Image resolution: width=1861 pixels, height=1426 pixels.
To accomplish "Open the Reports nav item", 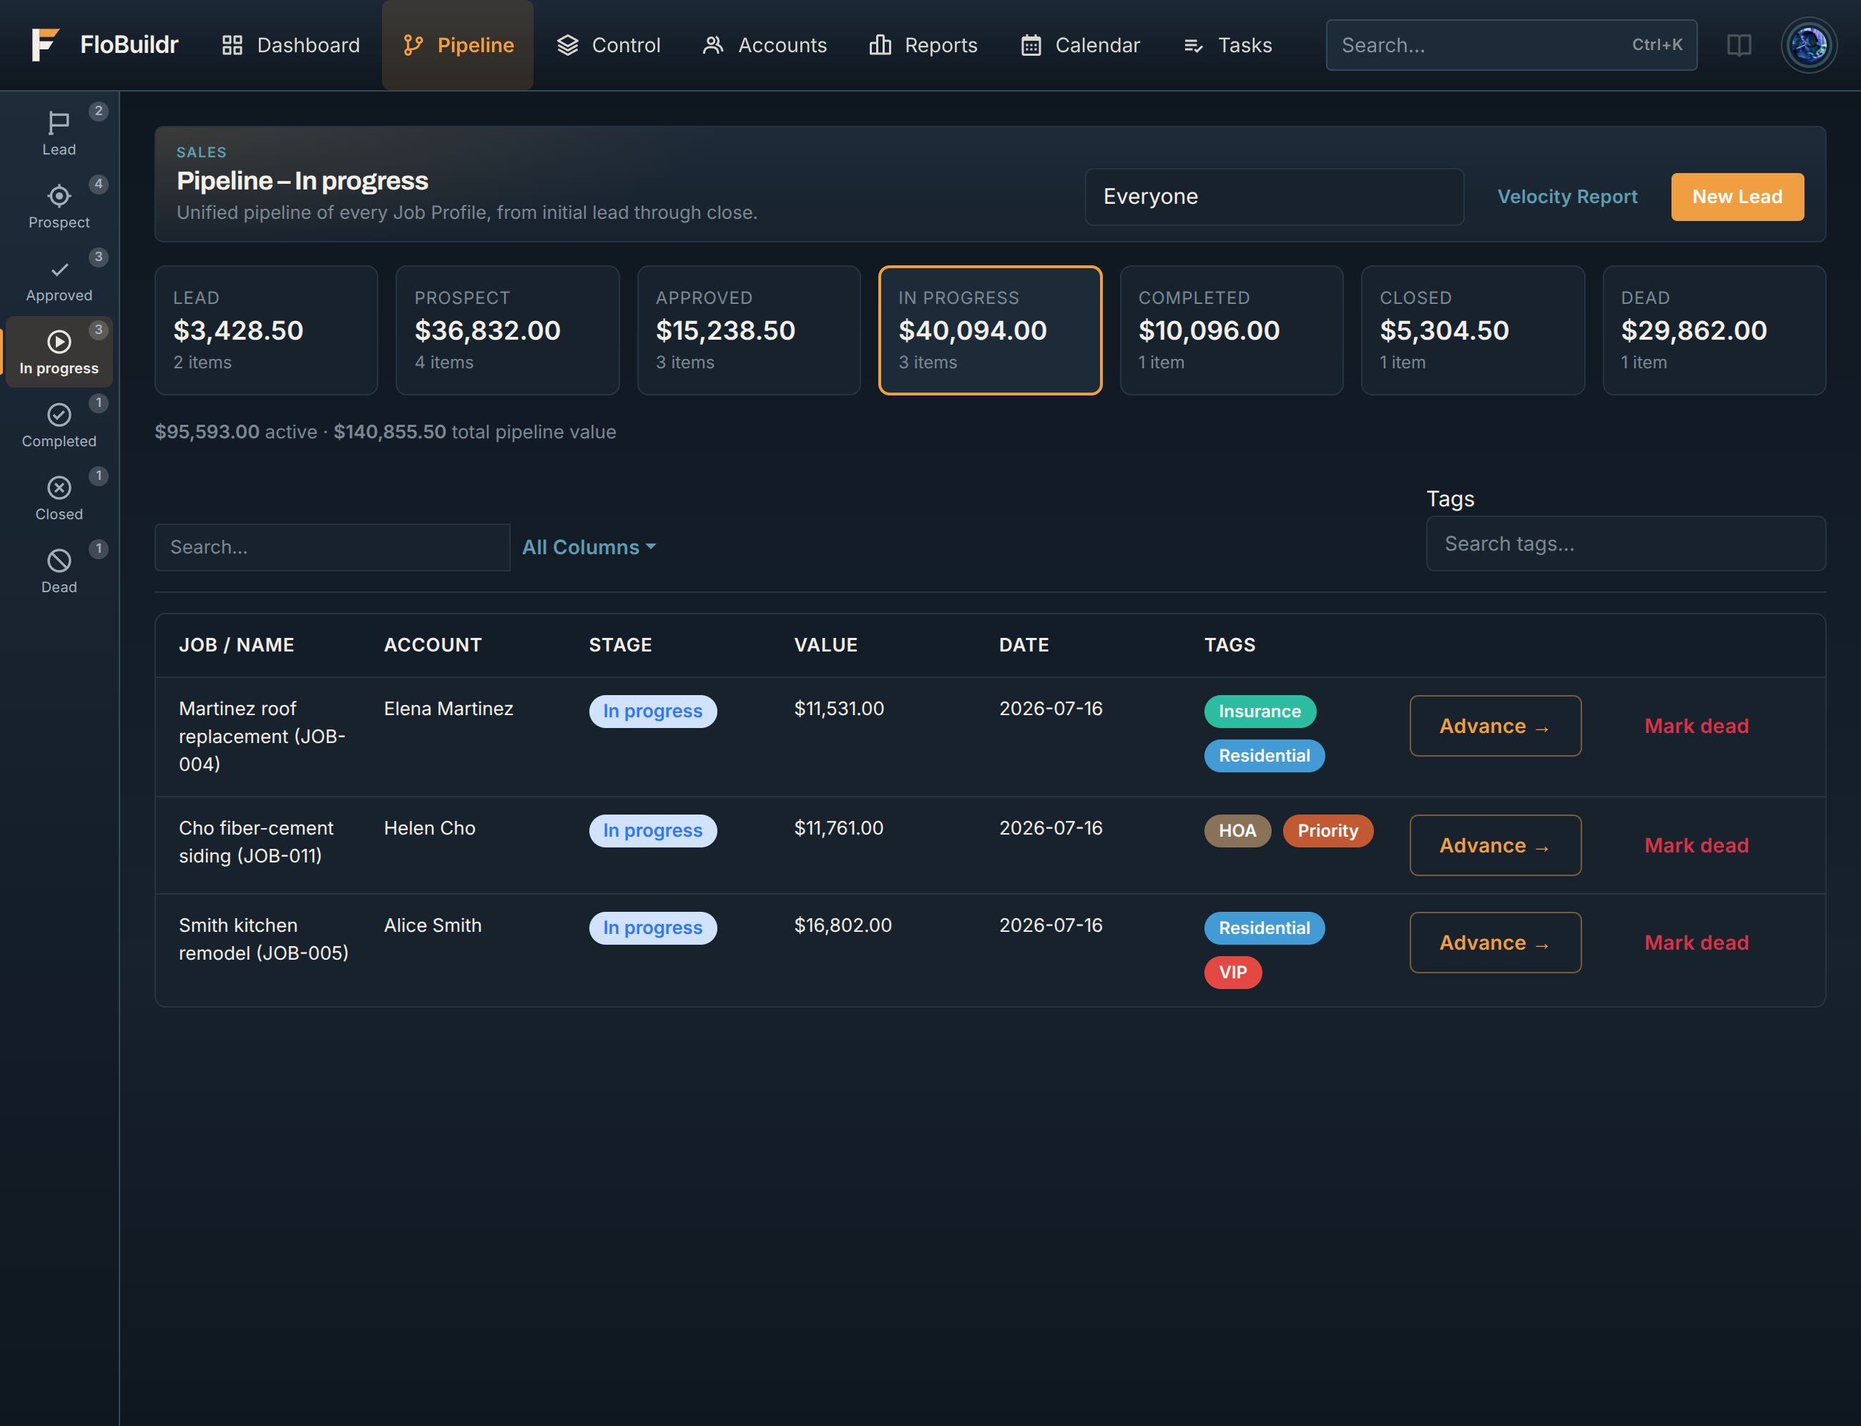I will (x=923, y=45).
